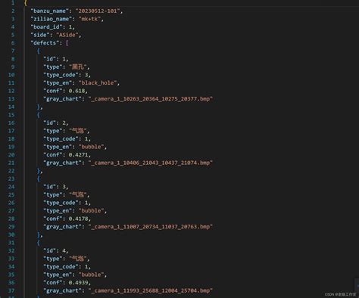Select the "ASide" string value
359x298 pixels.
tap(67, 35)
